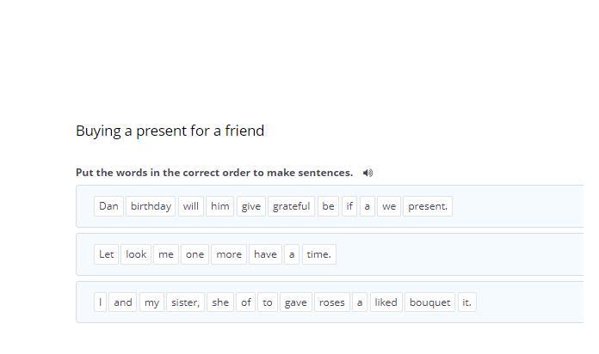Pick the "grateful" word tile

pyautogui.click(x=291, y=206)
